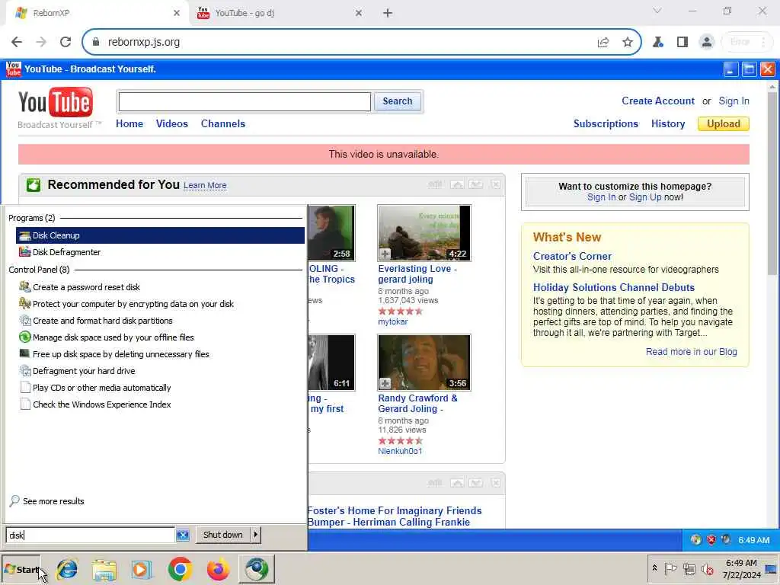780x585 pixels.
Task: Click the YouTube search input box
Action: pyautogui.click(x=245, y=101)
